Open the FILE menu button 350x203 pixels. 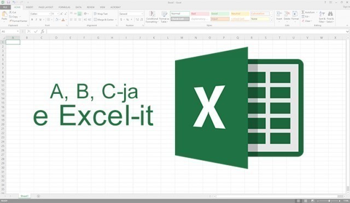tap(5, 7)
